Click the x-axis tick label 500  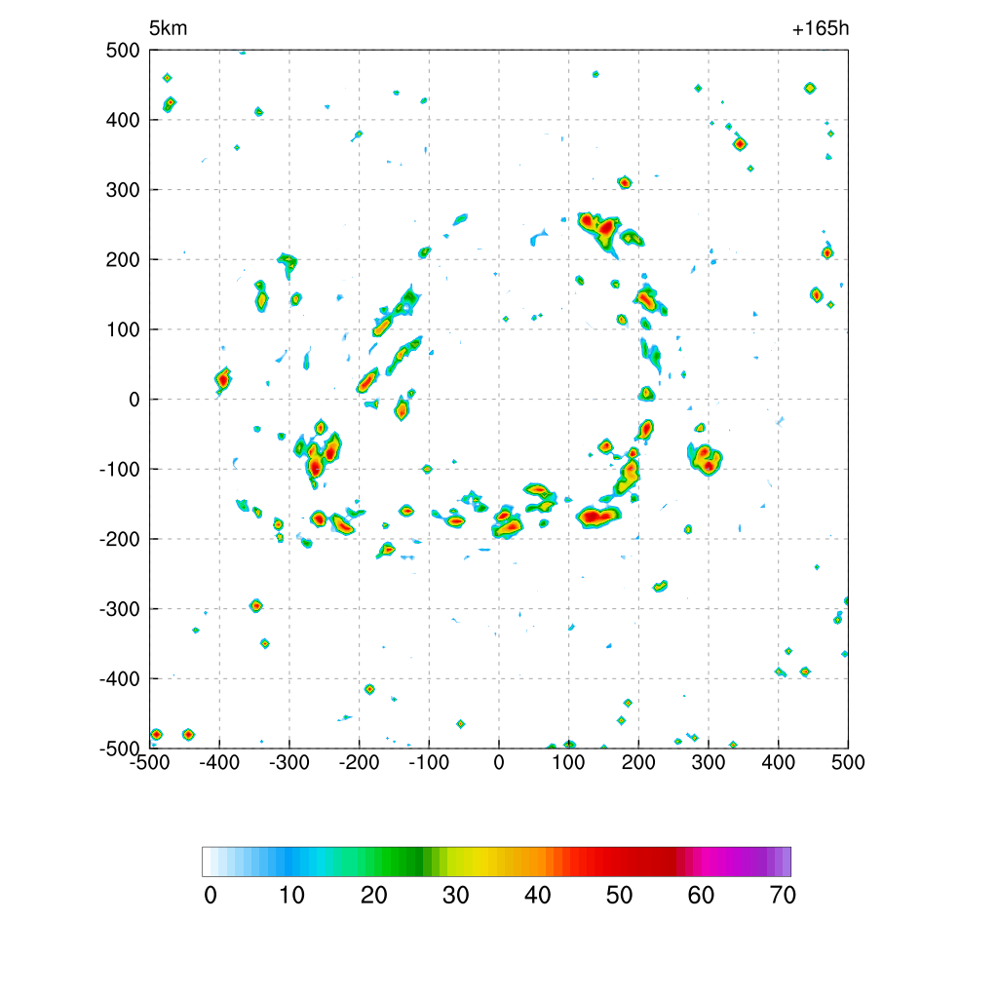(849, 762)
